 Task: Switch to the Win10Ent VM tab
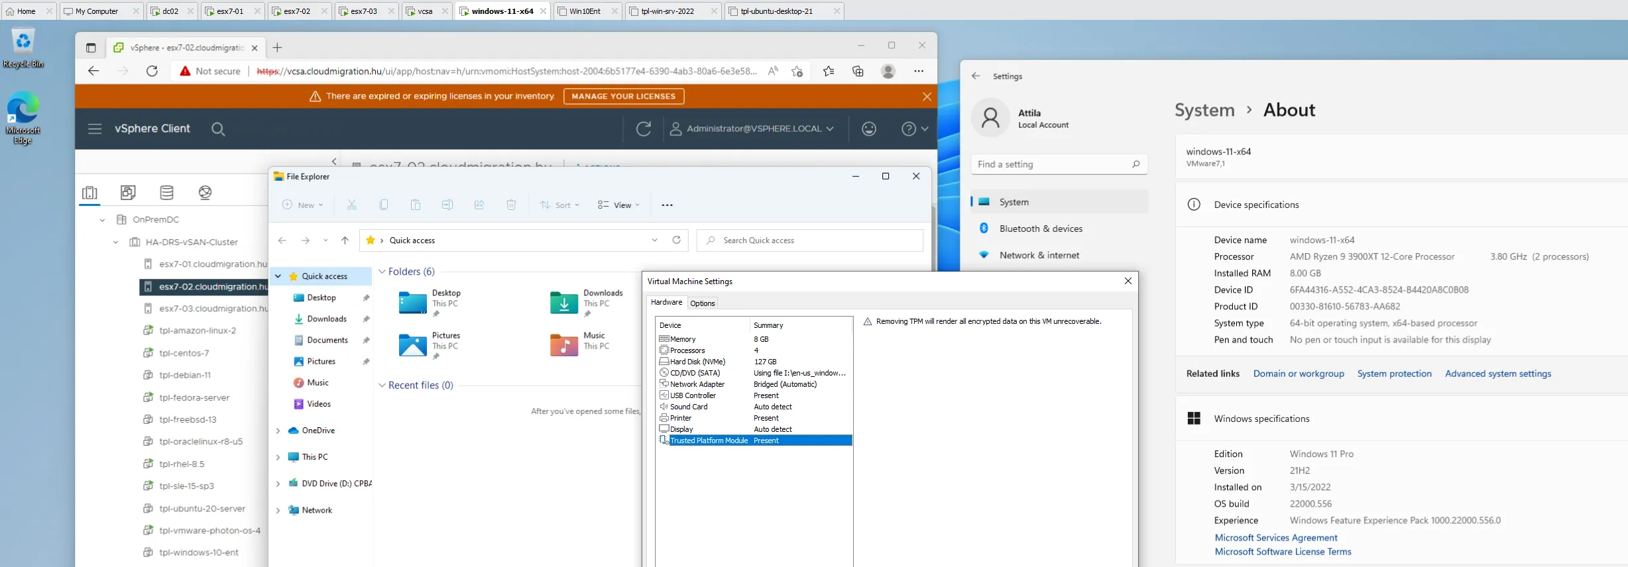point(586,11)
